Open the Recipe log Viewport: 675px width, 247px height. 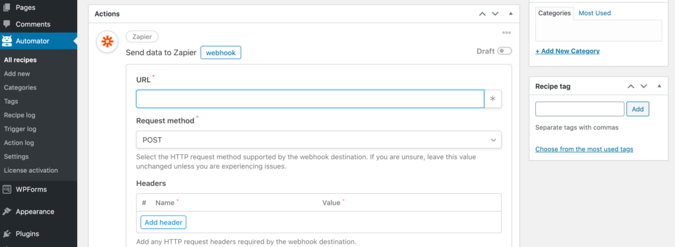pos(19,115)
